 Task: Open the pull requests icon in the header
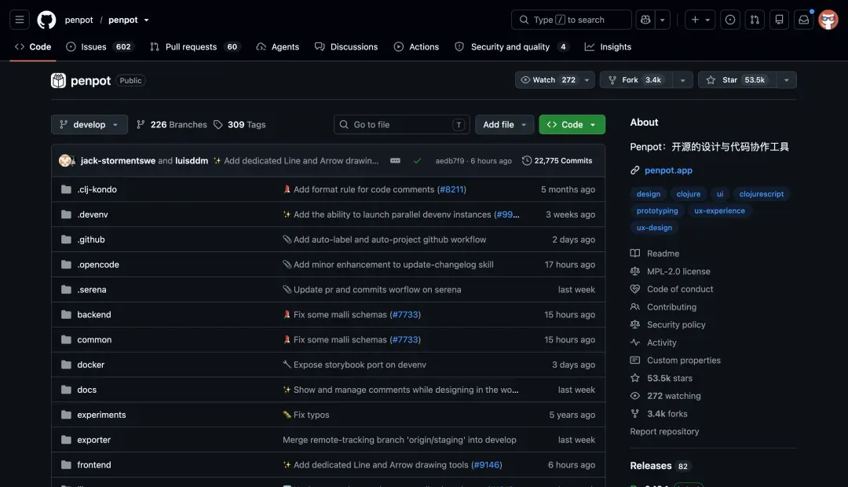pos(755,20)
